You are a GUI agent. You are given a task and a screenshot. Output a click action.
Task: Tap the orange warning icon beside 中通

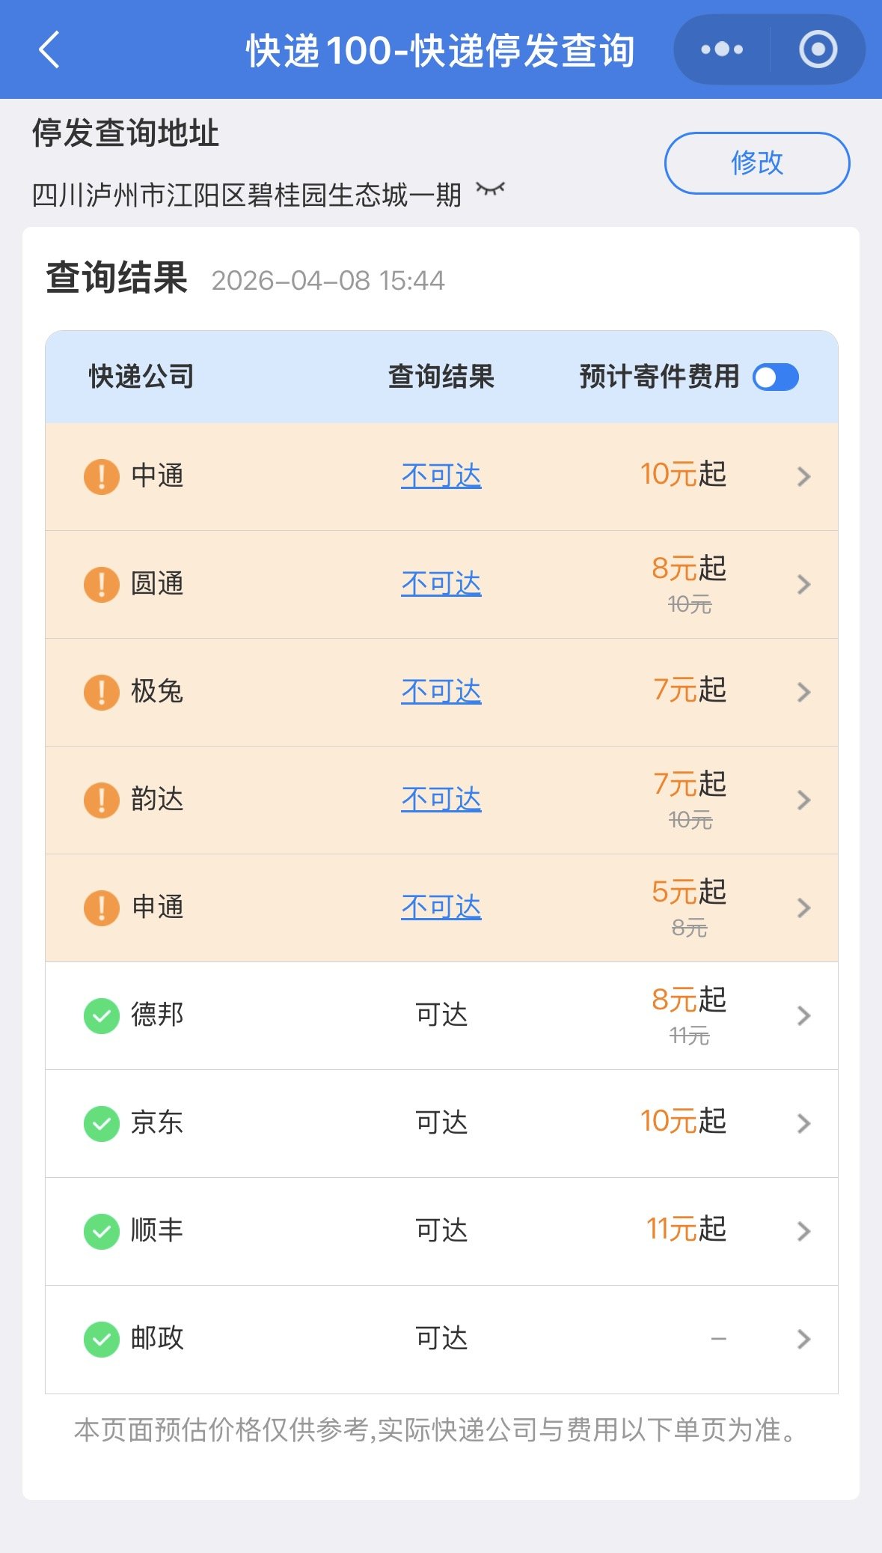coord(102,476)
